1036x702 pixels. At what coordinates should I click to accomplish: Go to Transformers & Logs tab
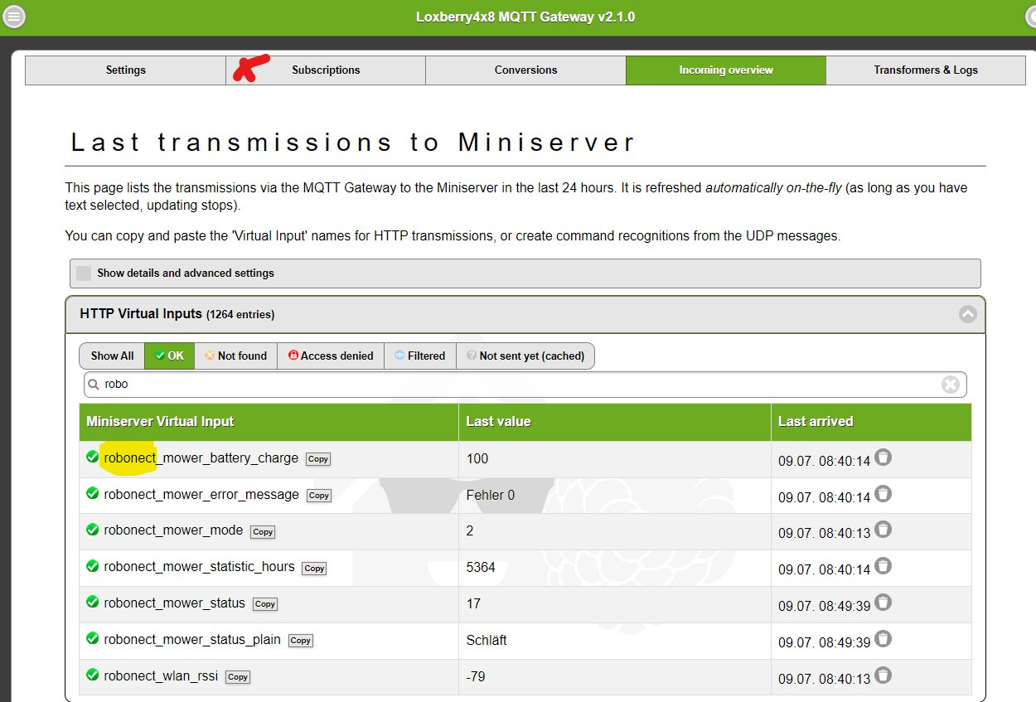pos(926,70)
